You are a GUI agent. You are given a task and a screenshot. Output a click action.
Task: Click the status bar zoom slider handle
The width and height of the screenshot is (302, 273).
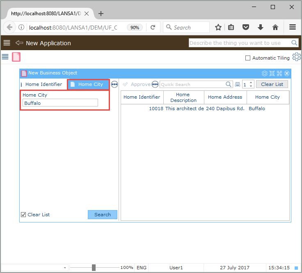tap(94, 268)
